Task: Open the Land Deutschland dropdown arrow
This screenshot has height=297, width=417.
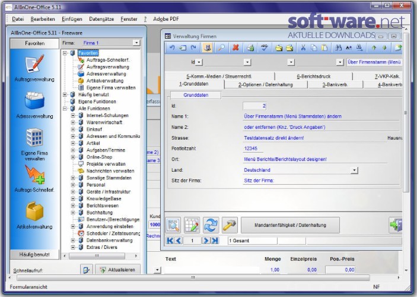Action: coord(354,170)
